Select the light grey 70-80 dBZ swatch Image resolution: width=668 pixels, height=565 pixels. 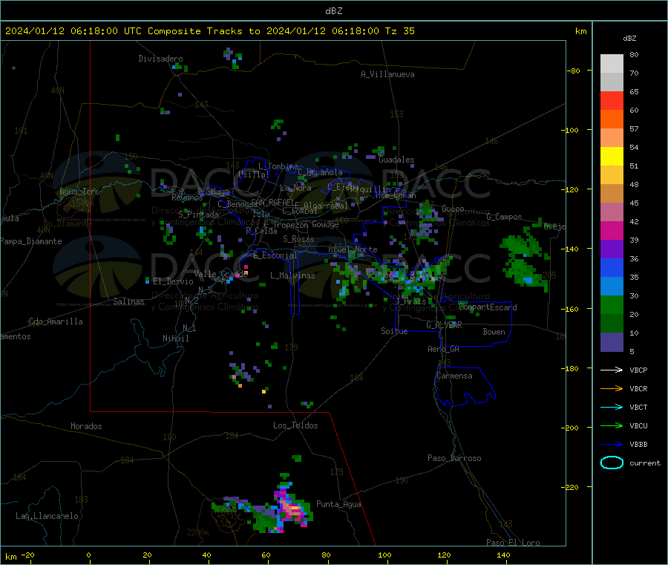[x=612, y=64]
